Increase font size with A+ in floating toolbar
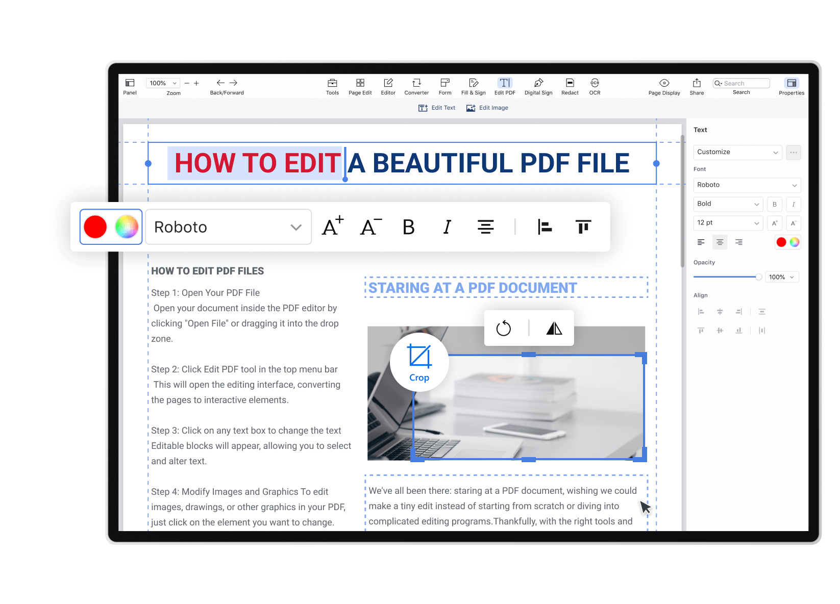Viewport: 840px width, 604px height. point(333,226)
